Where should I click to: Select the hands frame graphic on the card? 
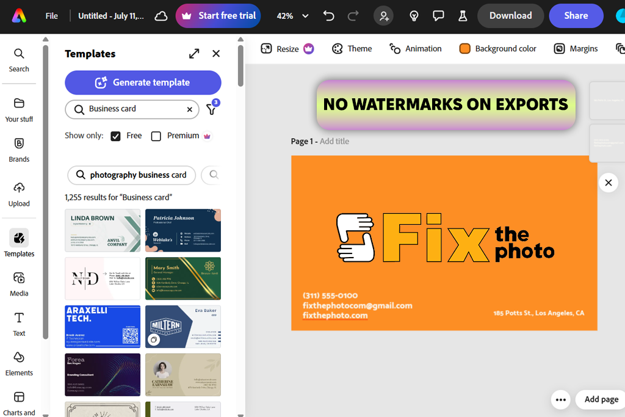click(356, 238)
